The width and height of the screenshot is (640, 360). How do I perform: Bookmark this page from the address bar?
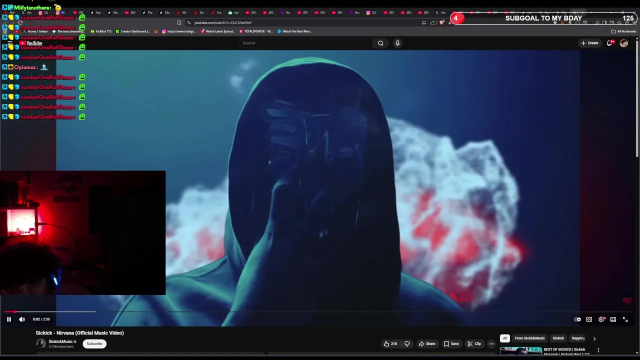179,22
